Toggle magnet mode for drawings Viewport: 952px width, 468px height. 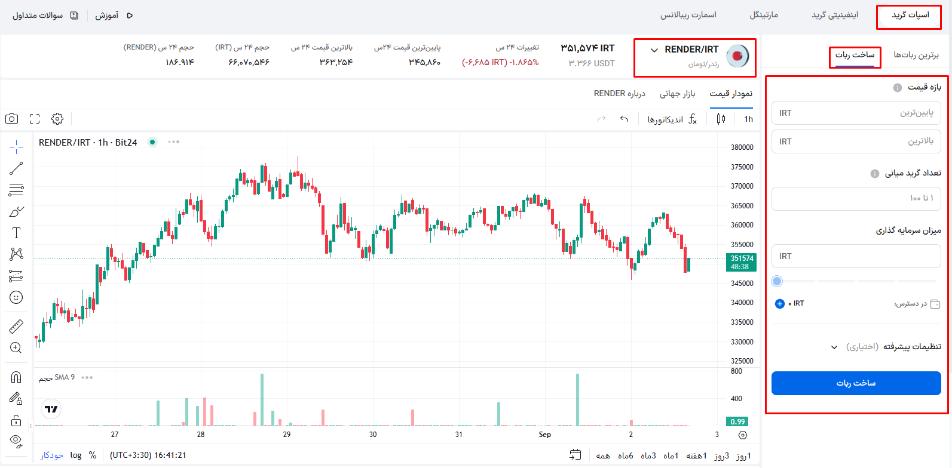tap(16, 377)
